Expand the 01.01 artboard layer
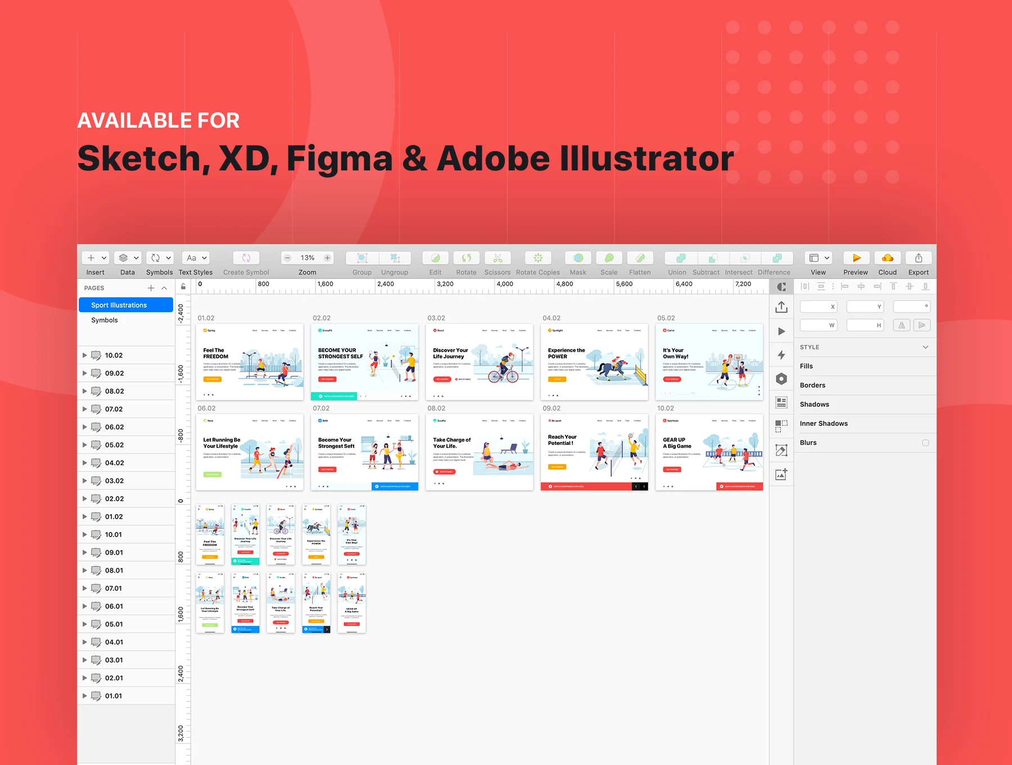 point(85,696)
